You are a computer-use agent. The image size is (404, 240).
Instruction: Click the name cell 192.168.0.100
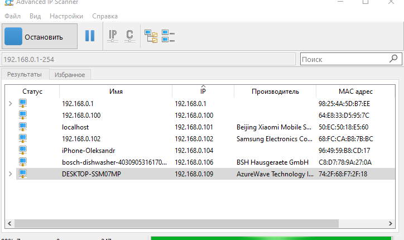pyautogui.click(x=81, y=116)
